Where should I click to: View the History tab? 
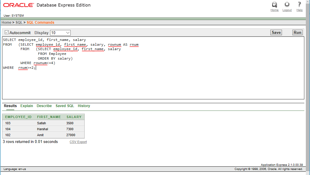pos(84,106)
